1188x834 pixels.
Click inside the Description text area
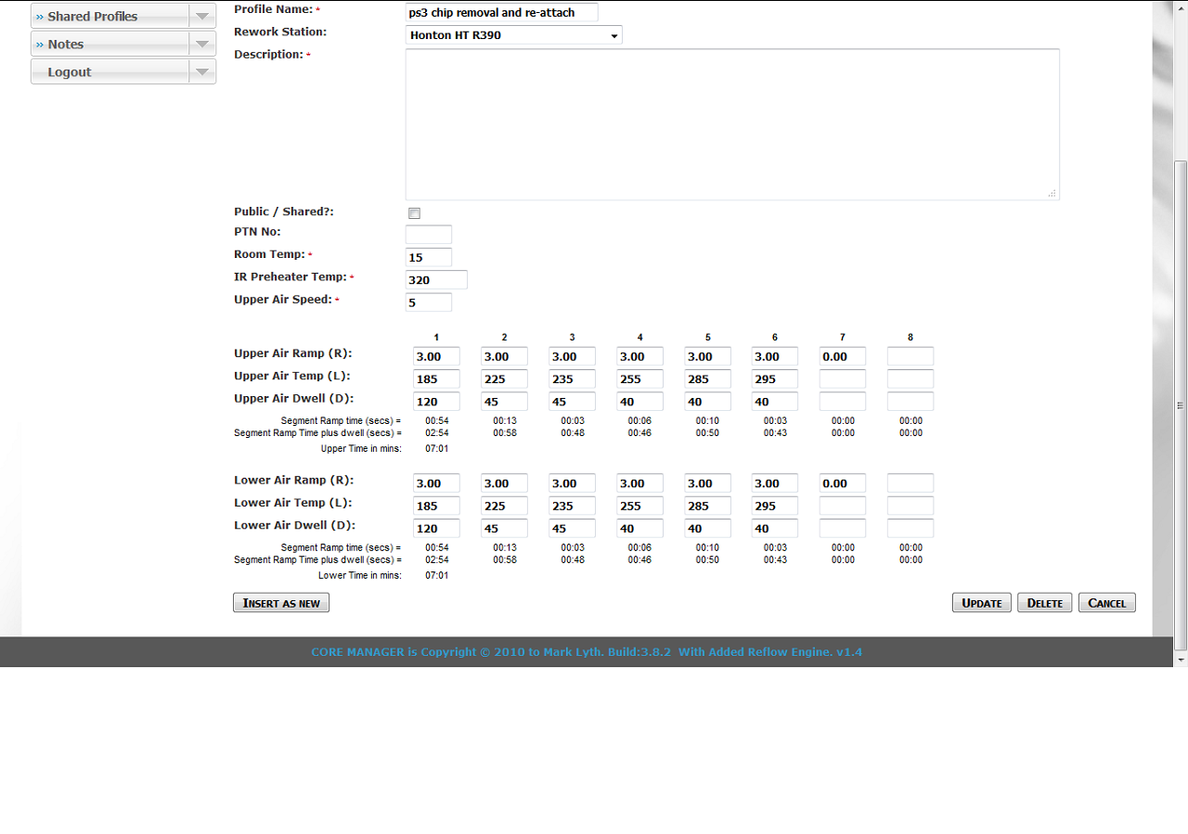coord(732,124)
